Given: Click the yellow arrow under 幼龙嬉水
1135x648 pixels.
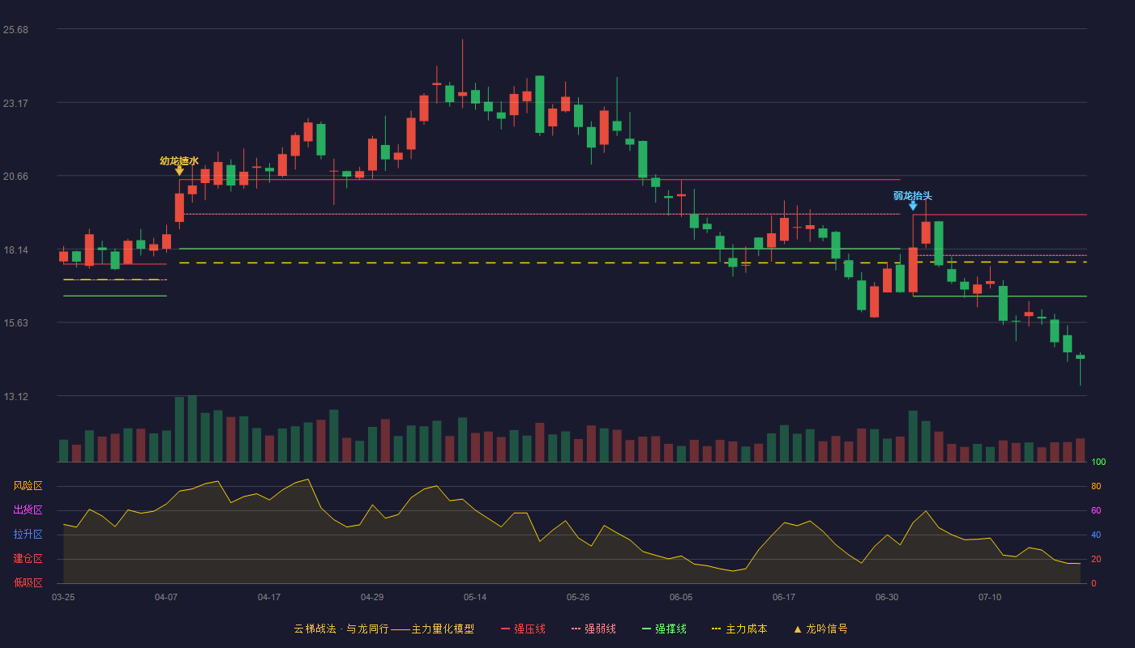Looking at the screenshot, I should pyautogui.click(x=179, y=171).
